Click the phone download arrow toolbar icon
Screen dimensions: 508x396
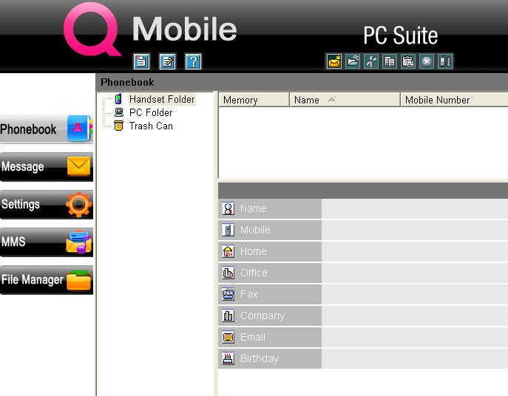click(x=445, y=61)
